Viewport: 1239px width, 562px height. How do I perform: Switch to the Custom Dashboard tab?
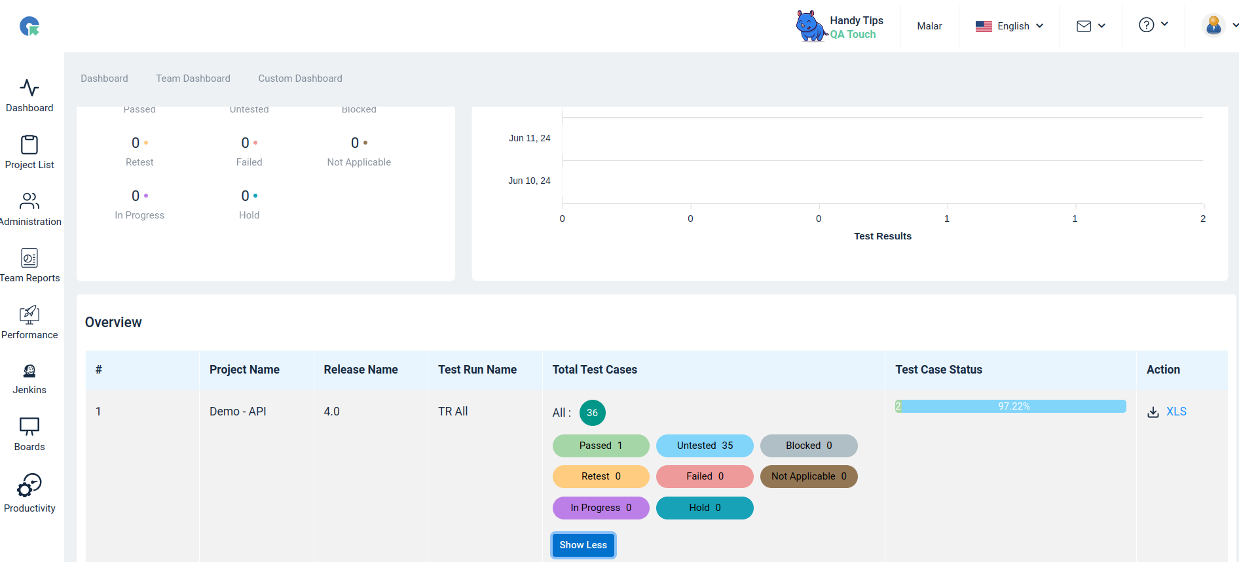[300, 79]
